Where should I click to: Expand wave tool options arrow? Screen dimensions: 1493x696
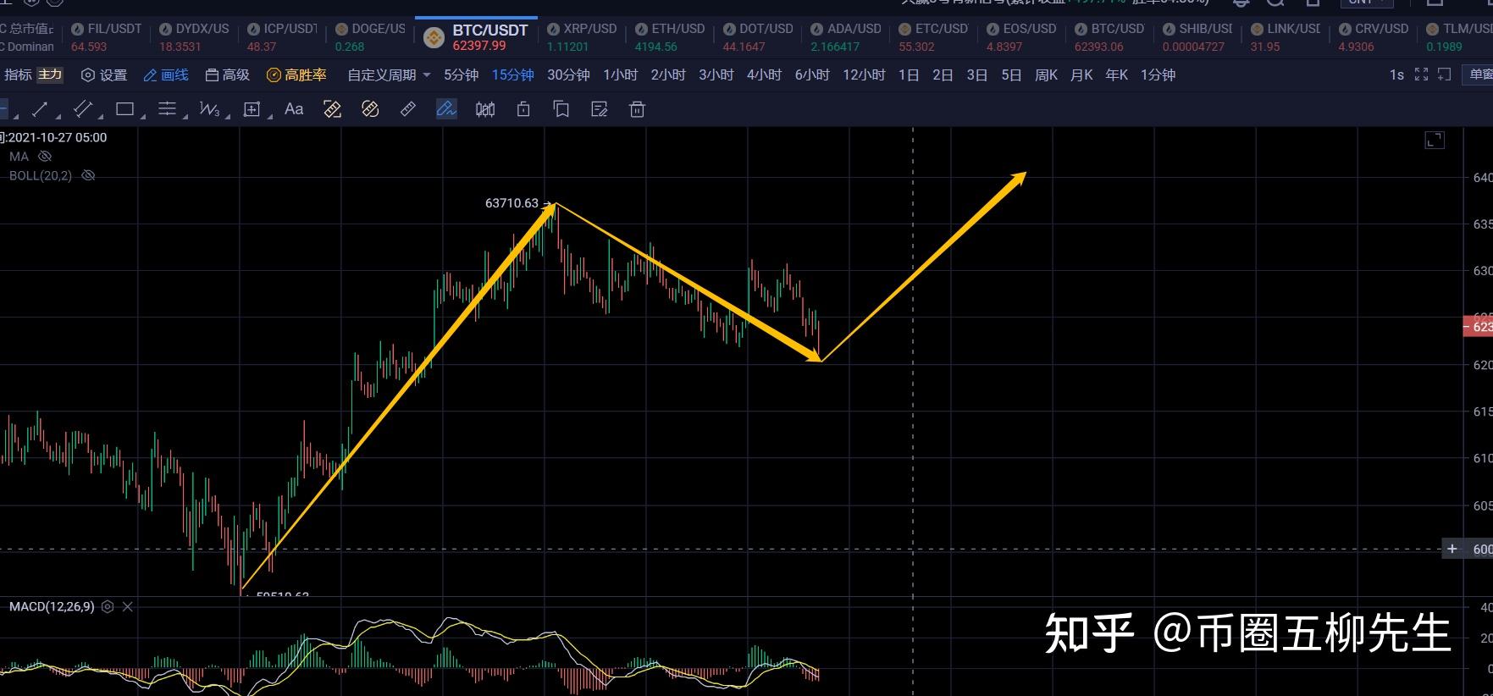coord(229,115)
